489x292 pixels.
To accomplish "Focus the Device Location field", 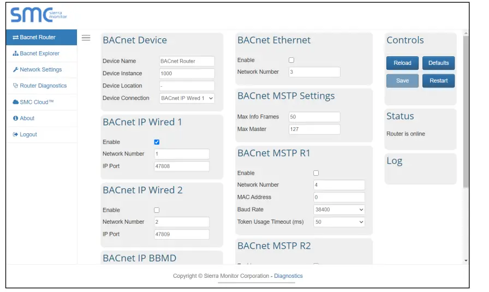I will coord(187,86).
